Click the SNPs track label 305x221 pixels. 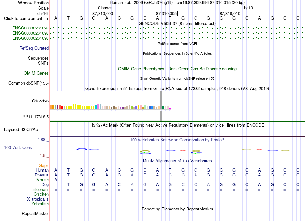(43, 63)
